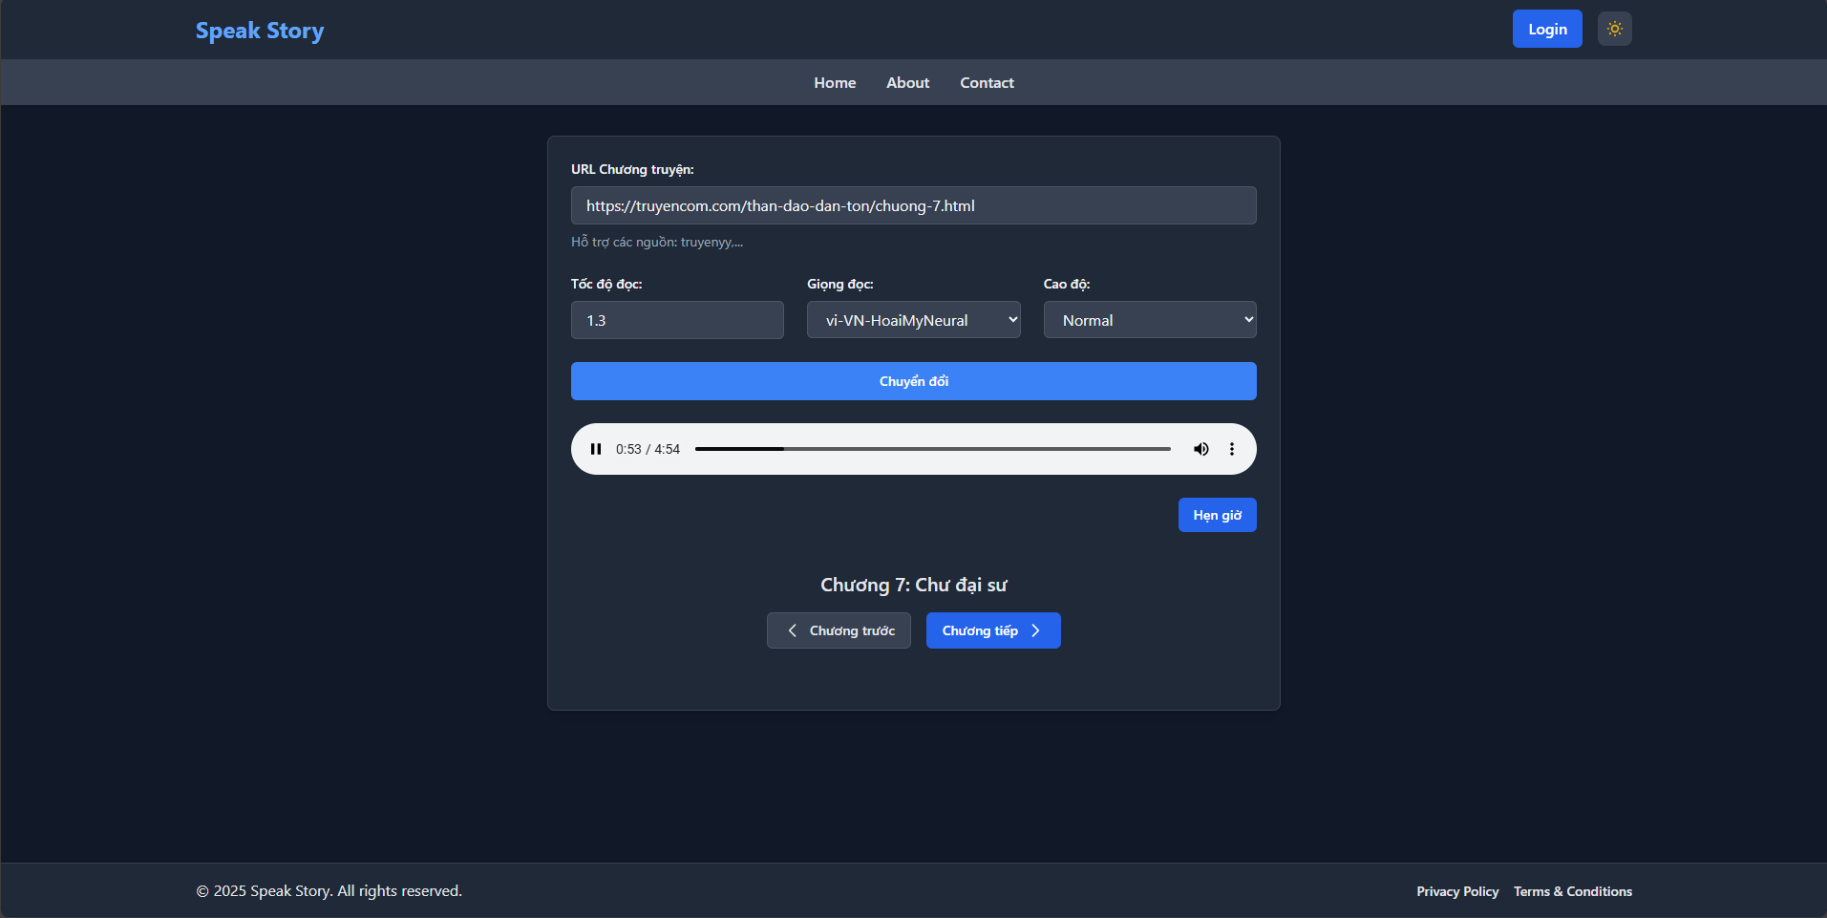Open audio player more options menu
The image size is (1827, 918).
(1232, 449)
